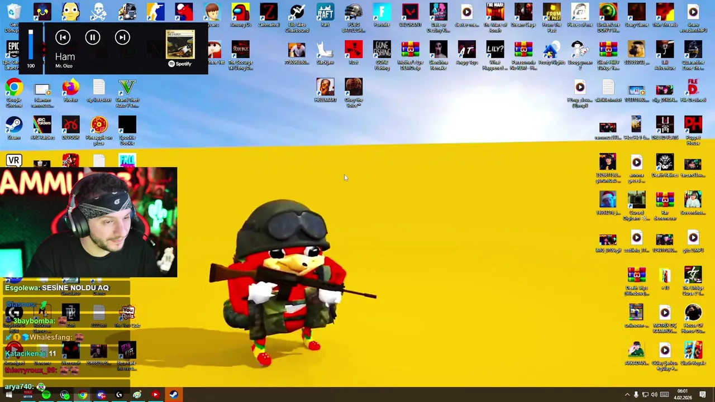The height and width of the screenshot is (402, 715).
Task: Open the tray microphone icon
Action: point(636,395)
